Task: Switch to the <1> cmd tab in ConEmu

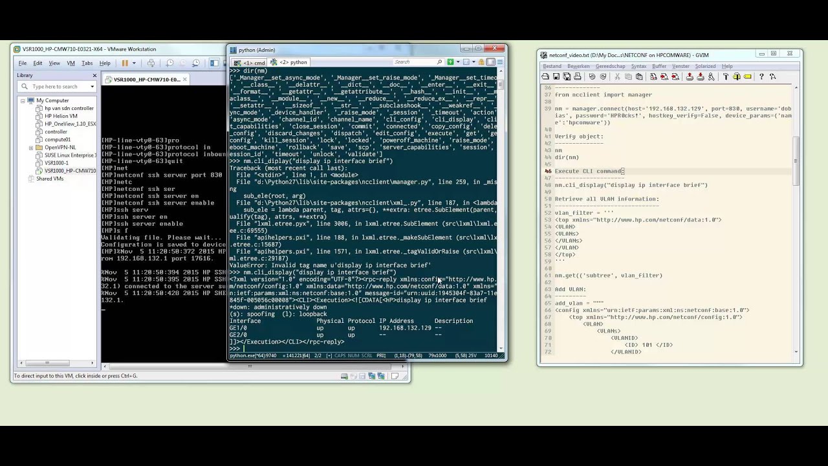Action: [249, 62]
